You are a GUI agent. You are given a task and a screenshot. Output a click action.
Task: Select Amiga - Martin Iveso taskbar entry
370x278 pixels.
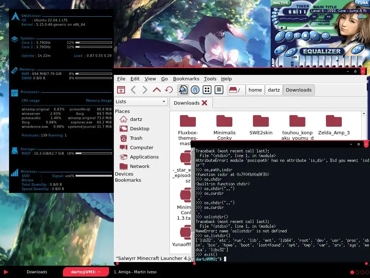135,272
